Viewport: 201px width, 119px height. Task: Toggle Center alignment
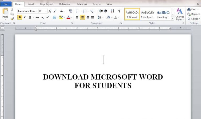(82, 17)
